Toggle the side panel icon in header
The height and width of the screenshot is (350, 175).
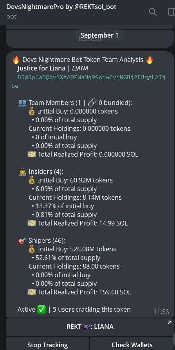[x=171, y=12]
